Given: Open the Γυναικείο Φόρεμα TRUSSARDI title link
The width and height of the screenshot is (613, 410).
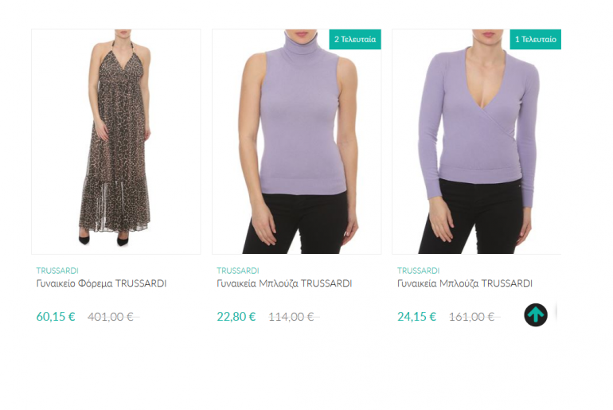Looking at the screenshot, I should [x=101, y=283].
